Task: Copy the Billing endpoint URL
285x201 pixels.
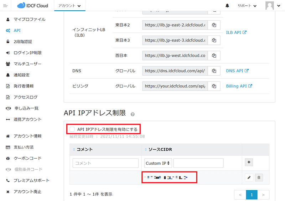Action: (214, 86)
